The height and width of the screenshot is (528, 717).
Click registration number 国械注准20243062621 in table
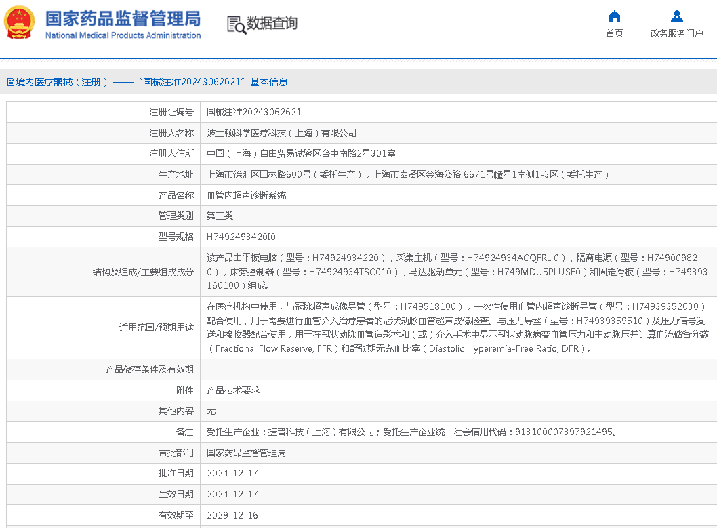(x=253, y=113)
